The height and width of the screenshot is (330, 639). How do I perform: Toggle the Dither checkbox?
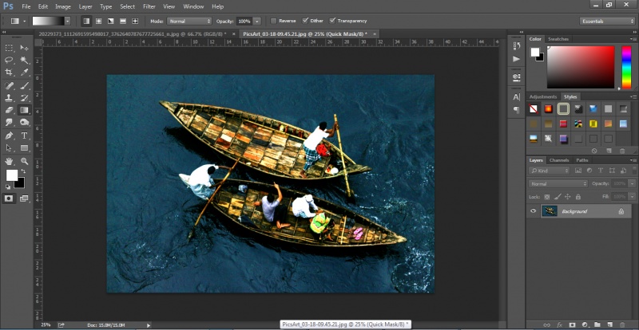[305, 21]
